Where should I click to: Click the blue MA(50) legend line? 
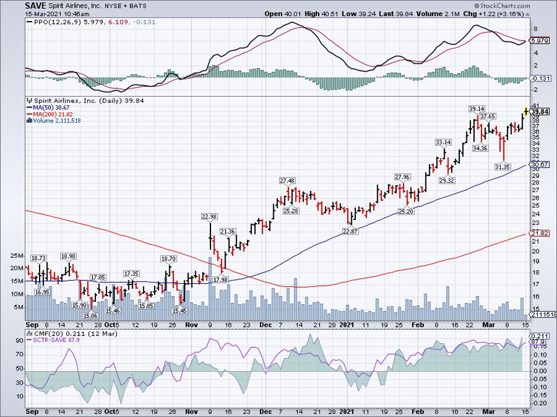click(30, 108)
